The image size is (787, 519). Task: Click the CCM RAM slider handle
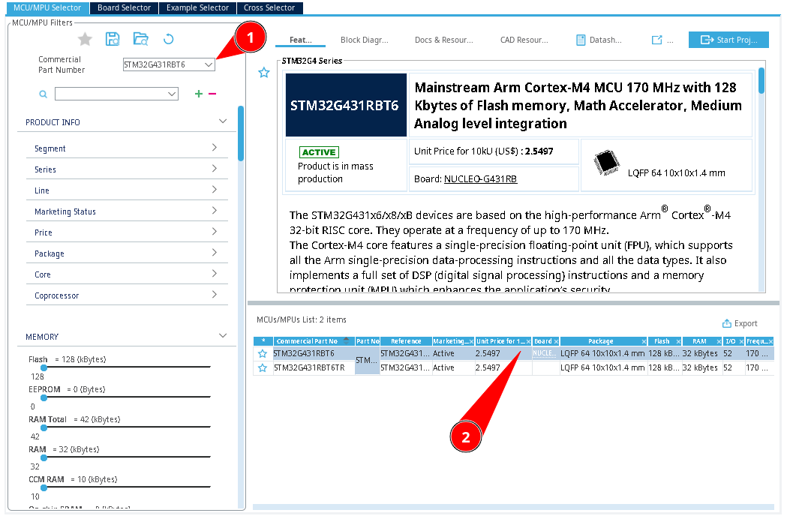tap(44, 488)
